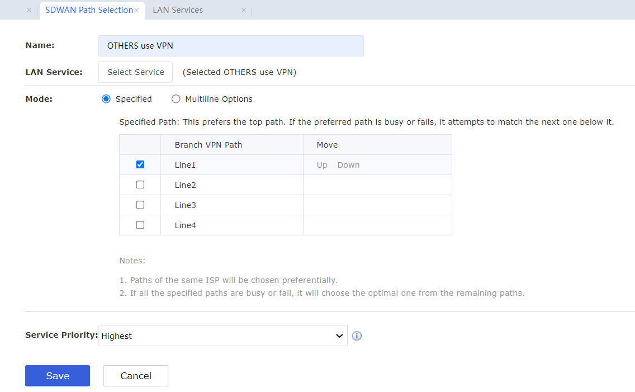Close the SDWAN Path Selection tab
This screenshot has width=635, height=392.
point(136,10)
